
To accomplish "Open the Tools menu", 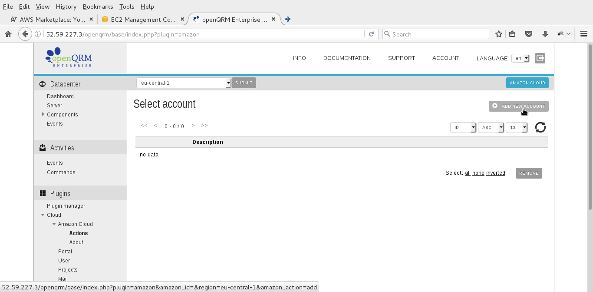I will click(x=127, y=7).
